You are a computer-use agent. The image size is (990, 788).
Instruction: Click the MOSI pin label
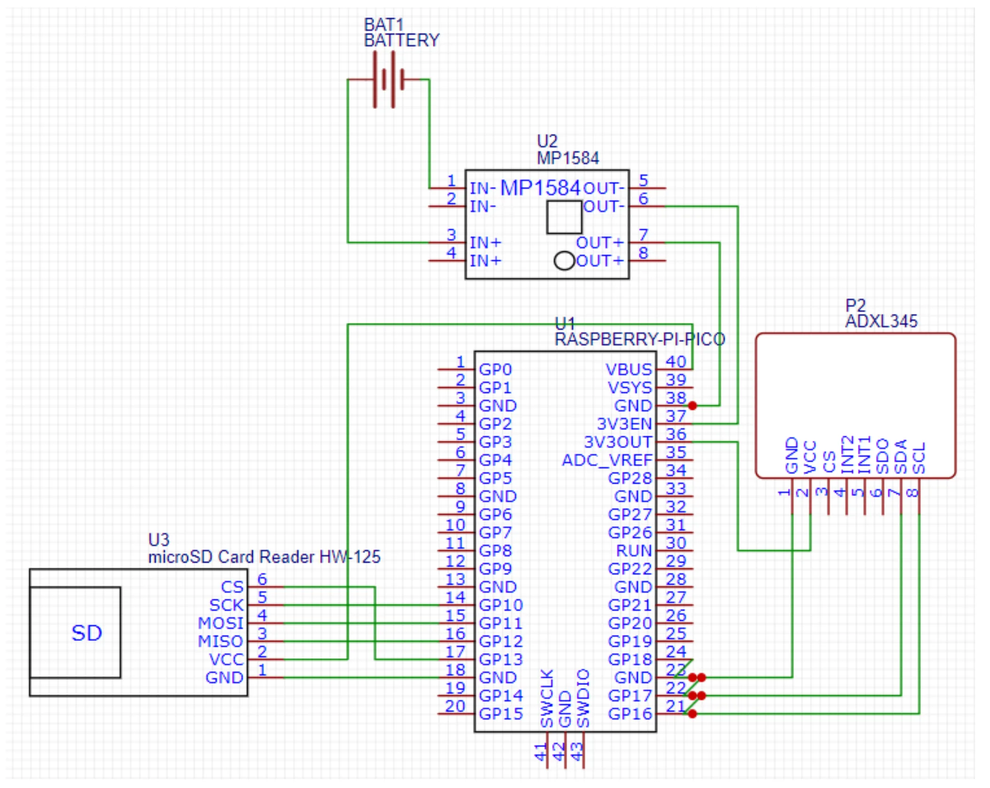pyautogui.click(x=220, y=623)
